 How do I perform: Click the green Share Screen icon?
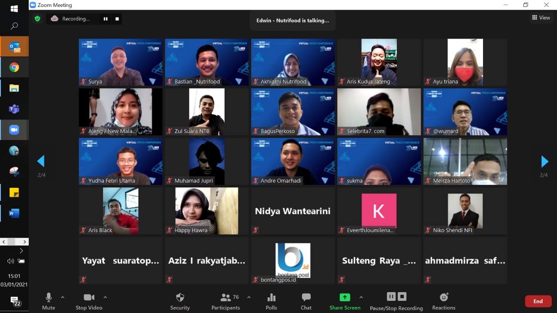(345, 297)
